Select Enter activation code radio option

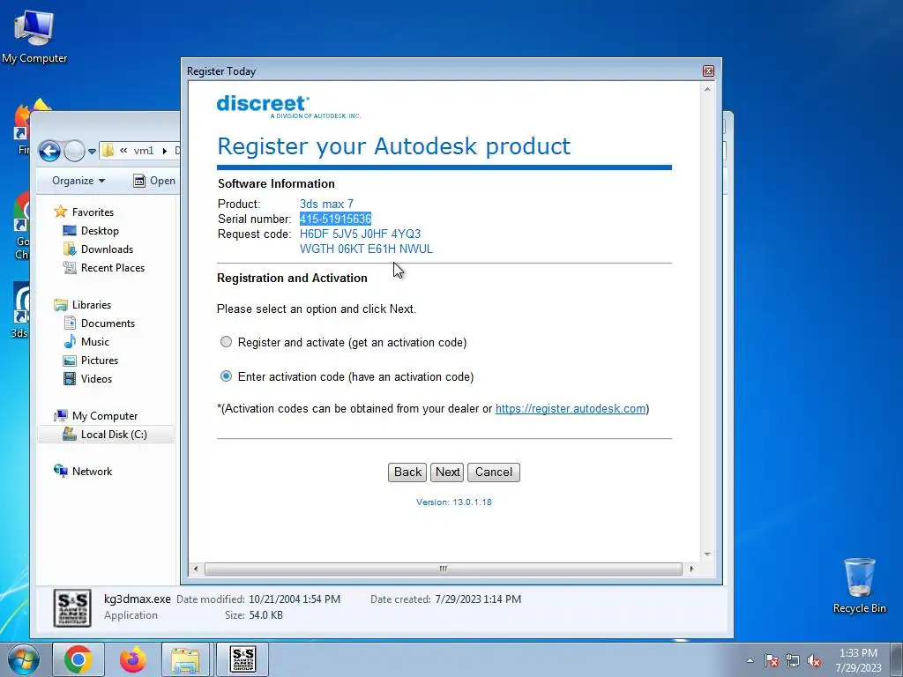(226, 376)
